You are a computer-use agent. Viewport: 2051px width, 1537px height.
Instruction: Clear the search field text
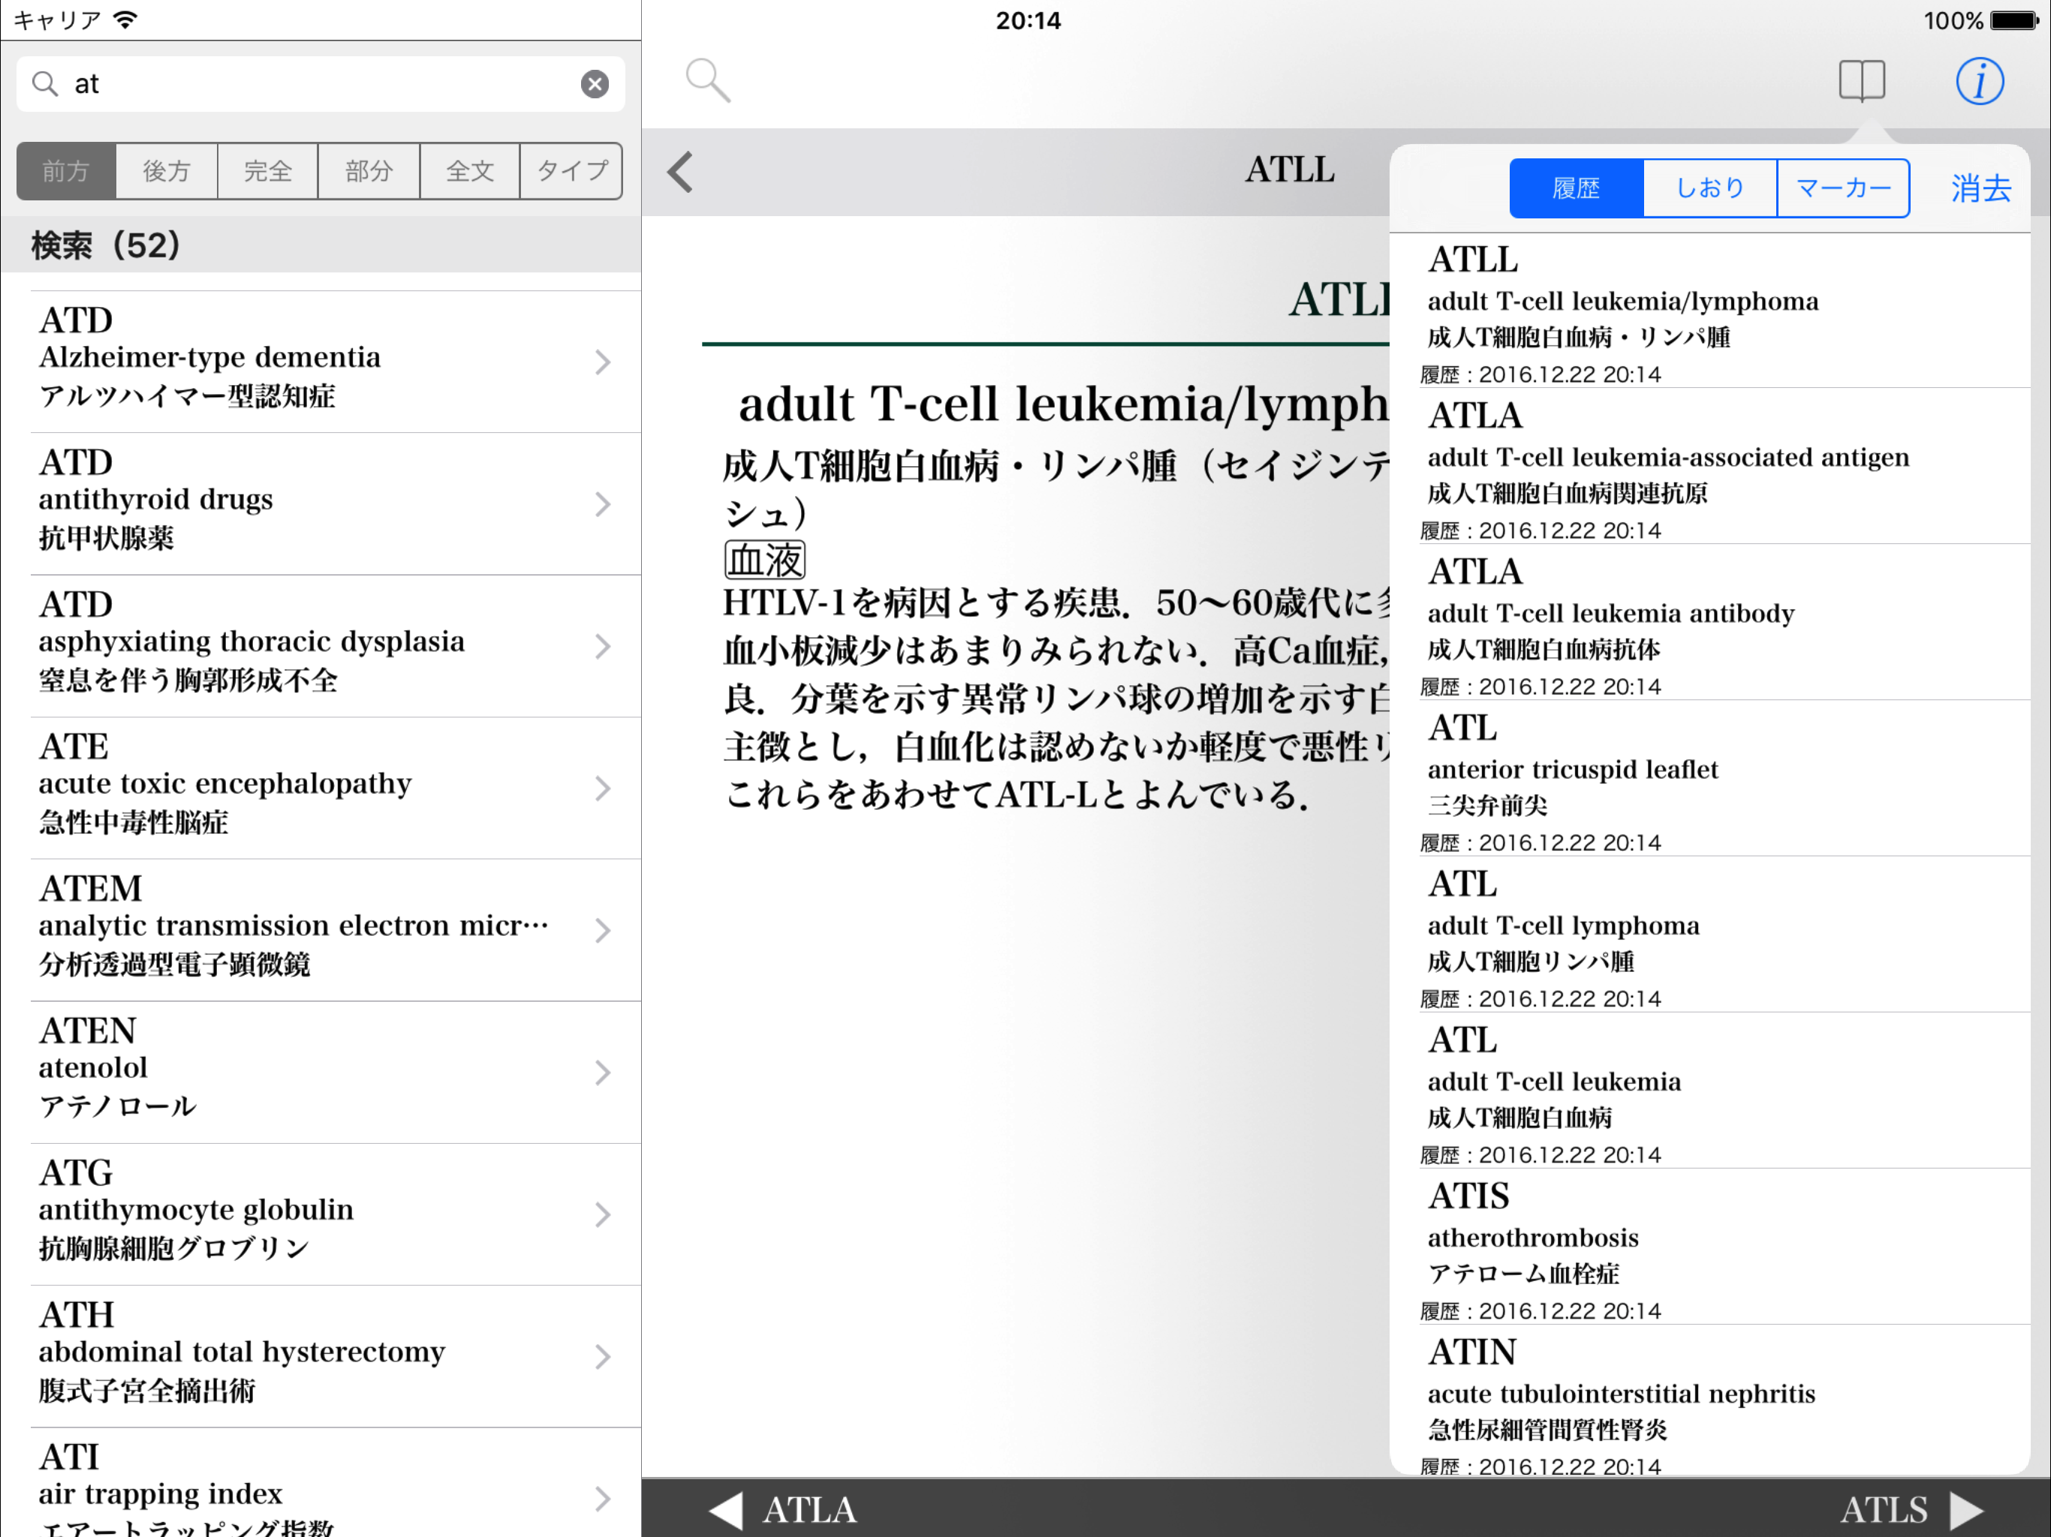coord(595,84)
